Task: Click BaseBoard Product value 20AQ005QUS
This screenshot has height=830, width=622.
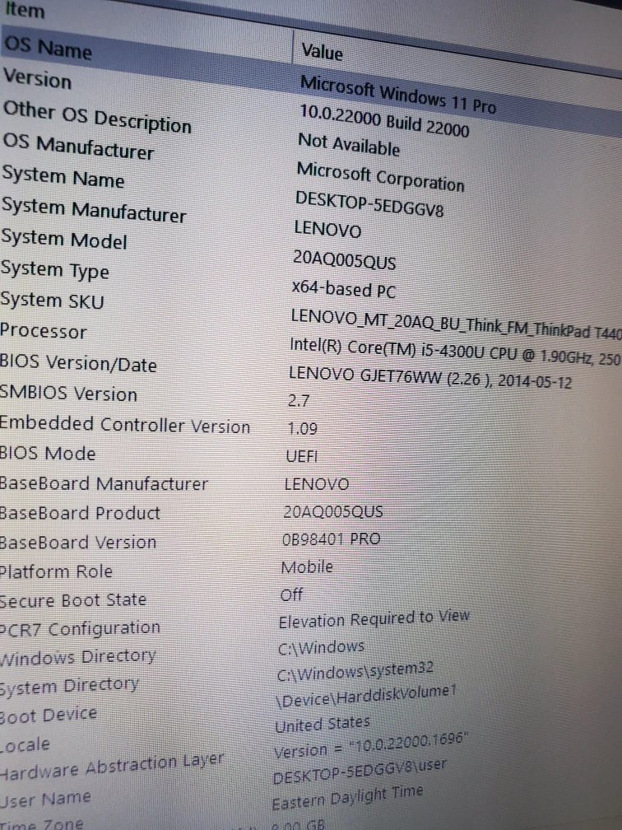Action: click(x=333, y=511)
